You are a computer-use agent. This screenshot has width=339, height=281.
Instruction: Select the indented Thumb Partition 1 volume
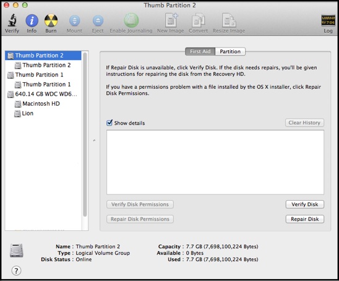[43, 85]
